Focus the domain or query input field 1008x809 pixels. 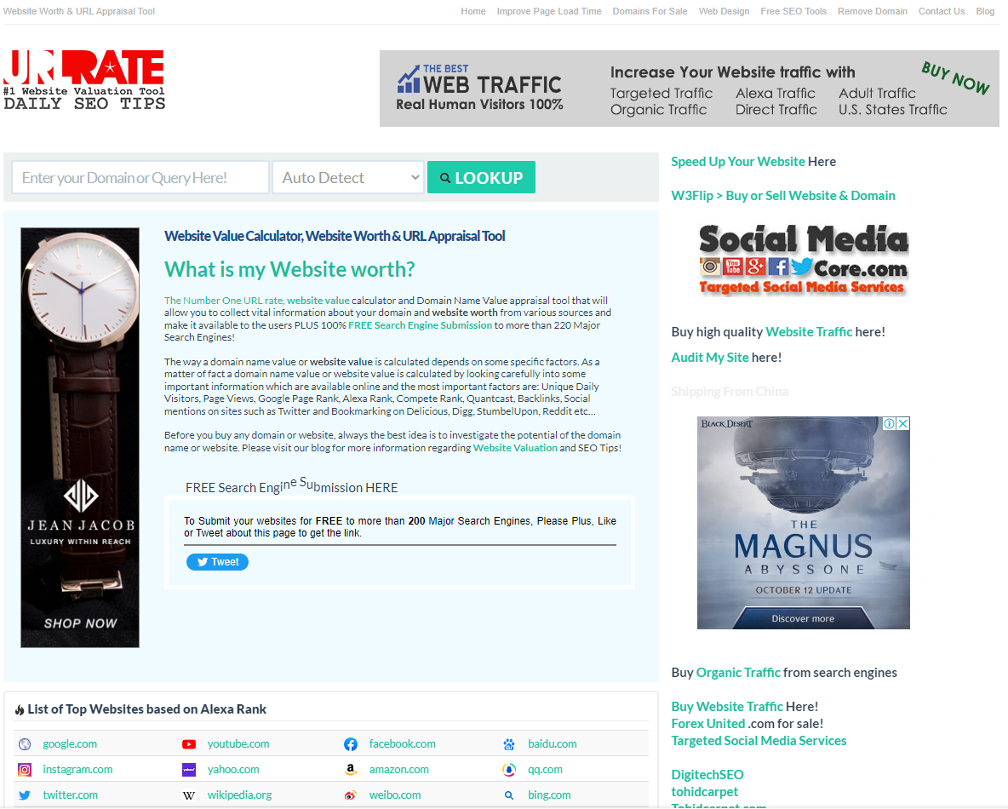click(140, 177)
